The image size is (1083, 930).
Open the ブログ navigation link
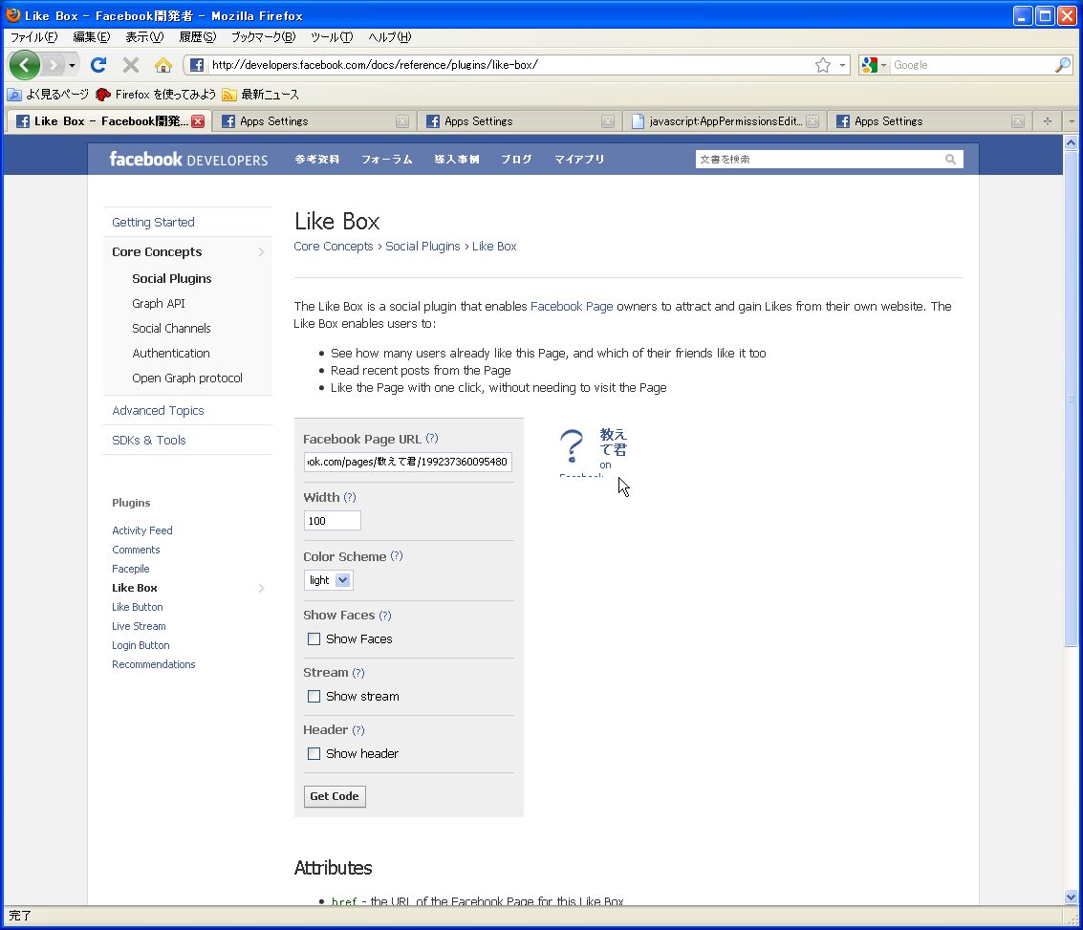(x=516, y=160)
